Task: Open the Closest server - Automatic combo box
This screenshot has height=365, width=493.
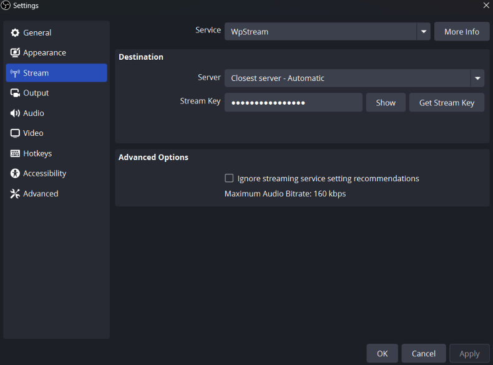Action: click(347, 78)
